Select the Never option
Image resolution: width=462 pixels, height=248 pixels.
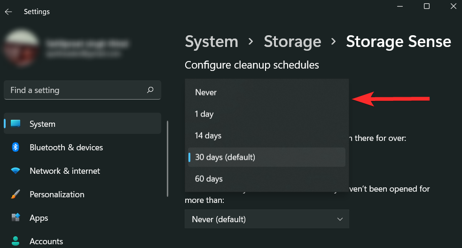(206, 93)
